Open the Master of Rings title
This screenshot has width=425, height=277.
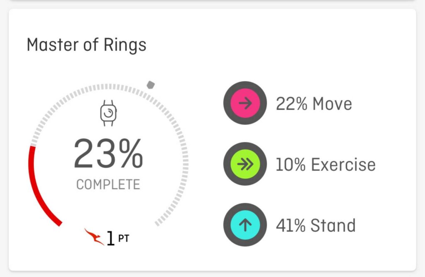[x=86, y=45]
